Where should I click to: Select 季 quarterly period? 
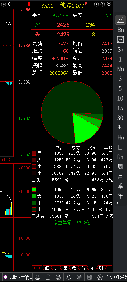(120, 186)
